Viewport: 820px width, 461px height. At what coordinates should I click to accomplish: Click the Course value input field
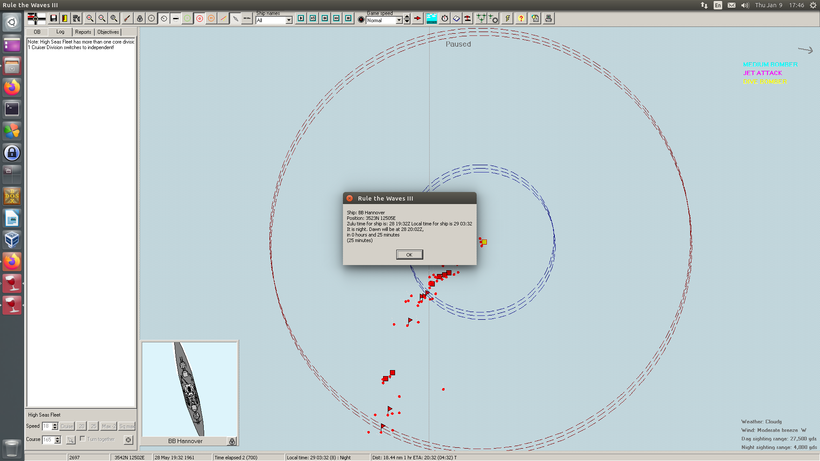click(48, 439)
